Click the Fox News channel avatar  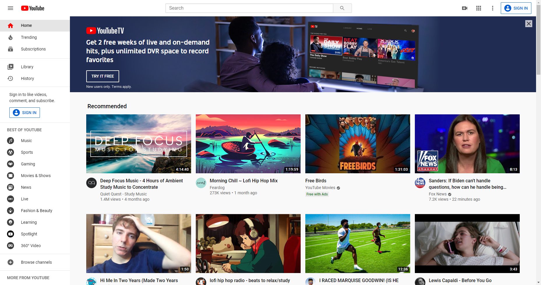(x=420, y=183)
